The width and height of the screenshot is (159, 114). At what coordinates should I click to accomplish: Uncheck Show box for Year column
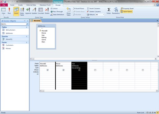(x=79, y=70)
